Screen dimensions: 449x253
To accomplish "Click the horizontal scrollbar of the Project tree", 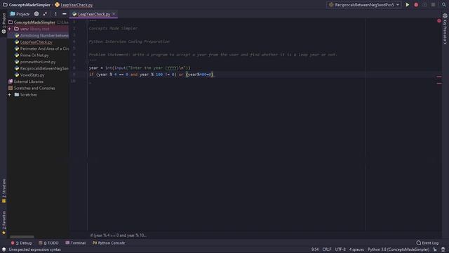I will (22, 237).
